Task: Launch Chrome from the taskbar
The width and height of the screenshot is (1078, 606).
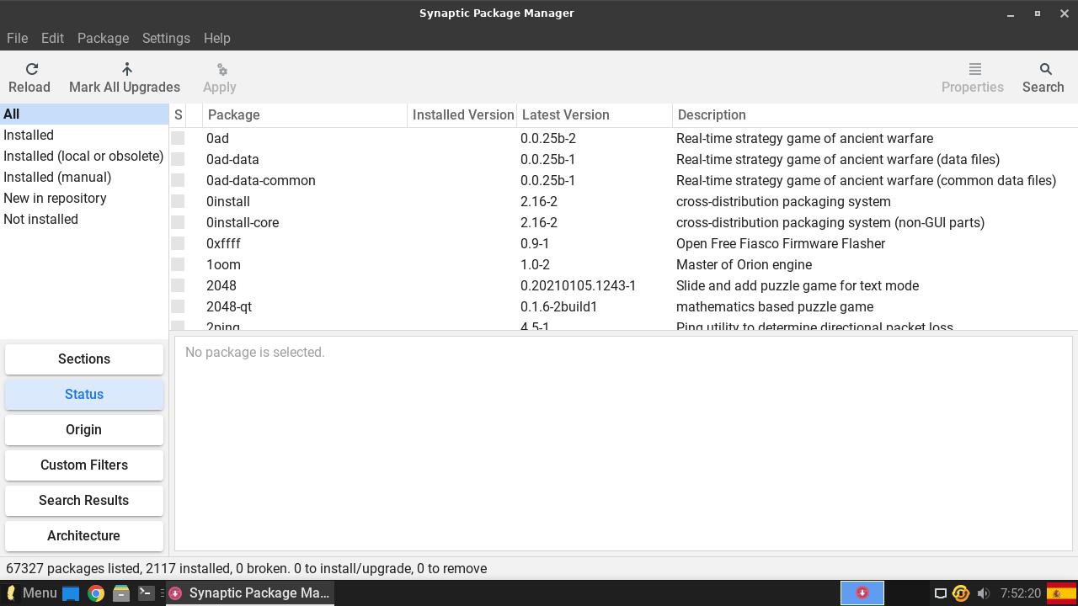Action: coord(96,593)
